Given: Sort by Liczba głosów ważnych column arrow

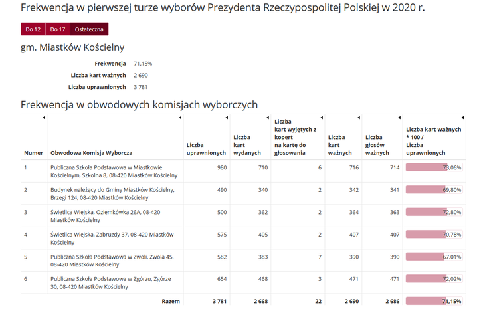Looking at the screenshot, I should tap(399, 118).
